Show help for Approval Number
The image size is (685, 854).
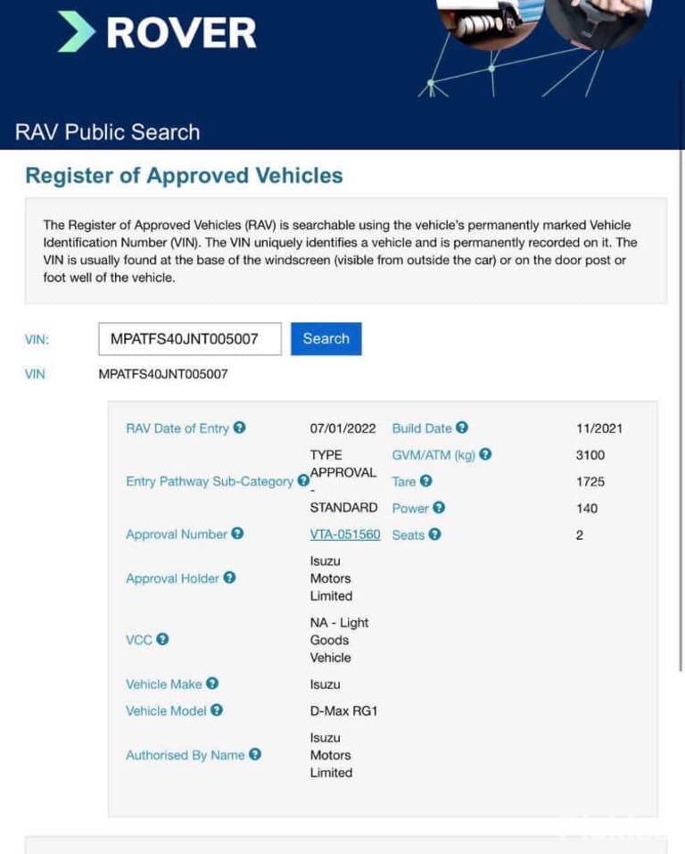click(237, 534)
